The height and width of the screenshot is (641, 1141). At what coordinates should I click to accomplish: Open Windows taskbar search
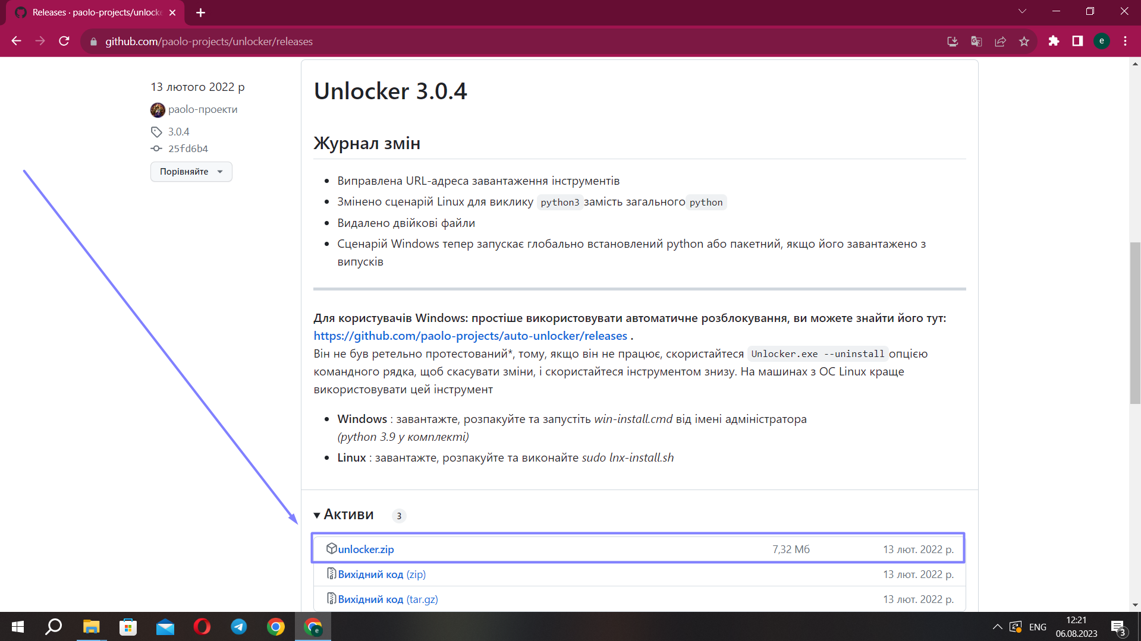(54, 627)
